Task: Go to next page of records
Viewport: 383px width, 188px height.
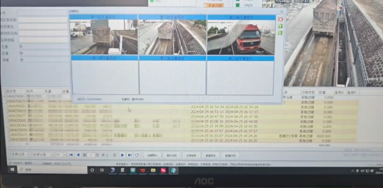Action: (x=123, y=155)
